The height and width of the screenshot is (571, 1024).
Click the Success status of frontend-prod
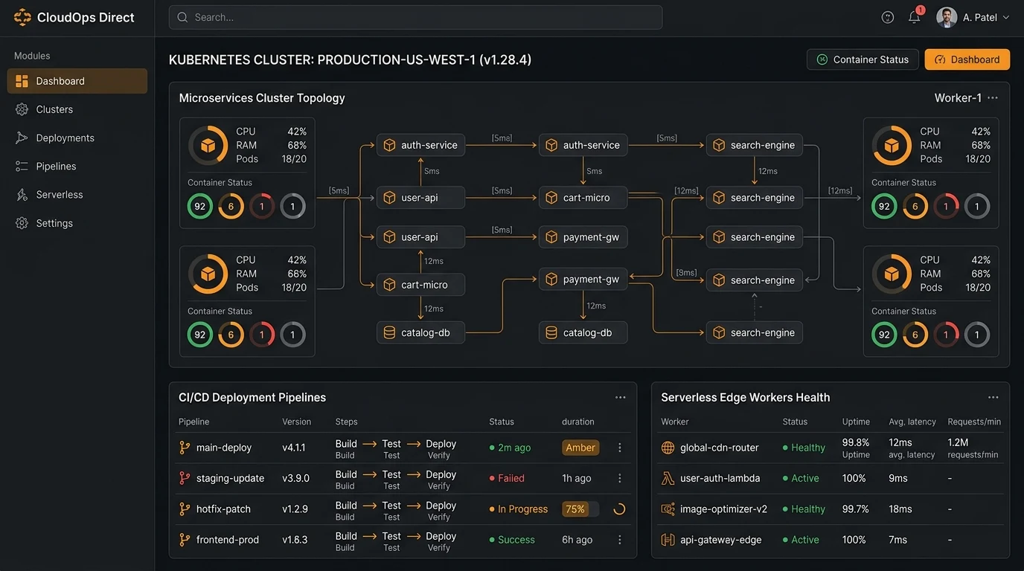pyautogui.click(x=512, y=540)
